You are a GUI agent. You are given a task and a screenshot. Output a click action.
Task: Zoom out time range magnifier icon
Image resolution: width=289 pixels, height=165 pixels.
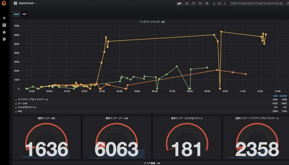tap(220, 3)
